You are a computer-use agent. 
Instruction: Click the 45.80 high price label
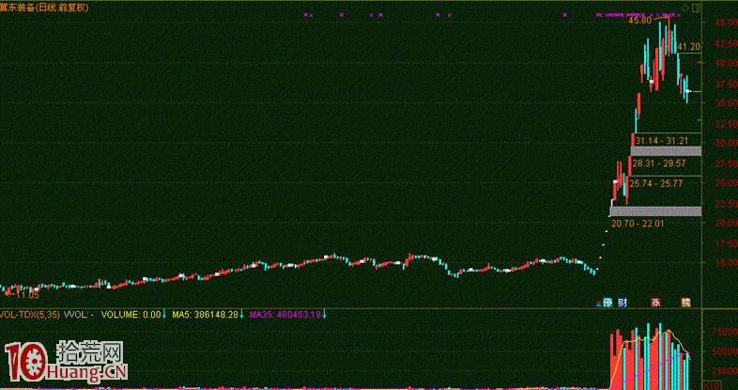[x=640, y=21]
